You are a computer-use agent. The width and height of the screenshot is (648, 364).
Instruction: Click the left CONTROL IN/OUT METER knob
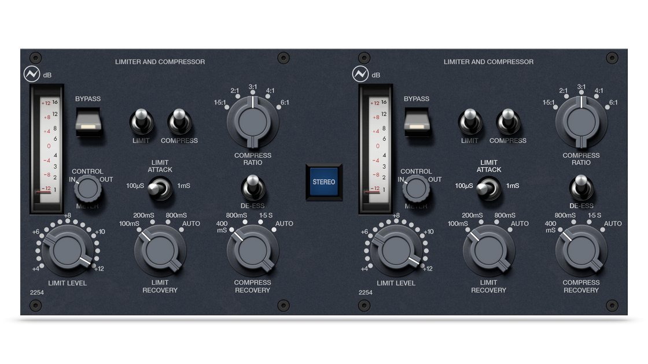(x=89, y=188)
